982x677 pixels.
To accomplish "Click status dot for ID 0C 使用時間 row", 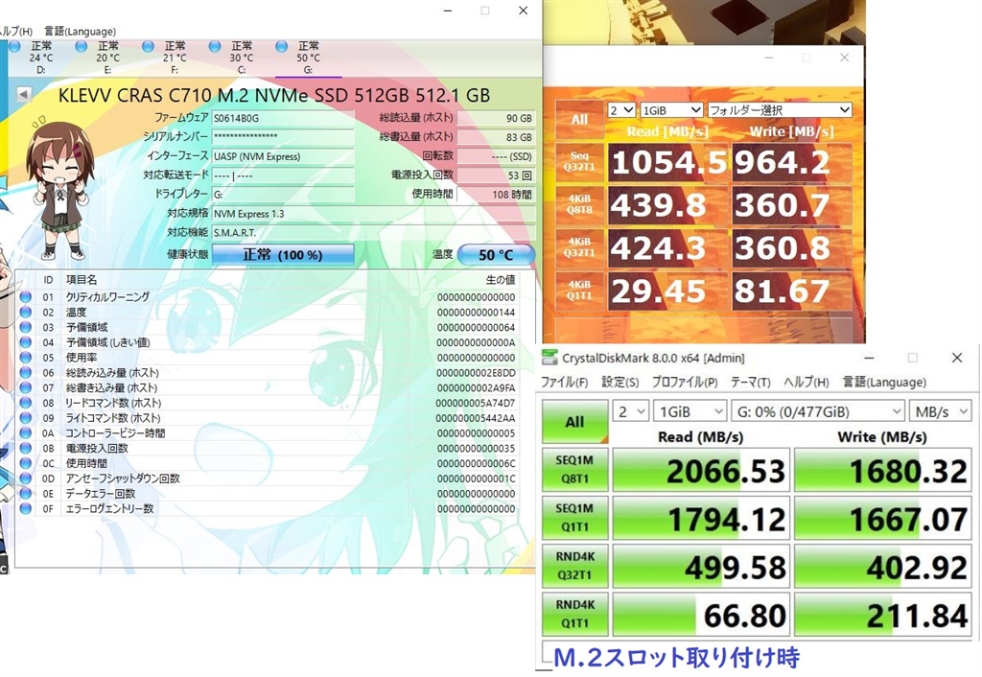I will pyautogui.click(x=26, y=463).
